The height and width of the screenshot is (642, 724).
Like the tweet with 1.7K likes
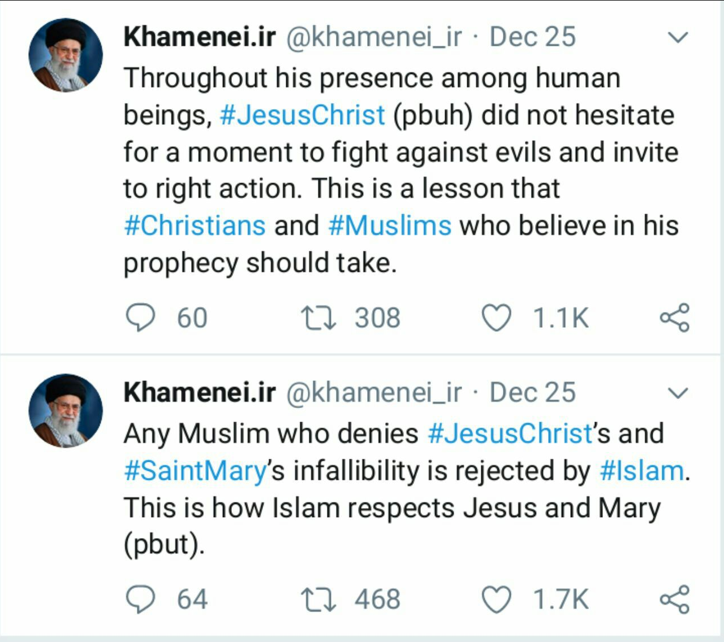[x=496, y=599]
